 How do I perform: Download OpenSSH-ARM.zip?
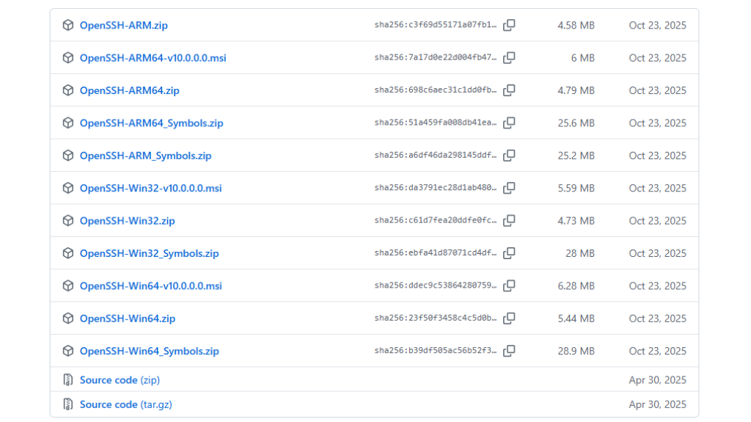tap(123, 26)
